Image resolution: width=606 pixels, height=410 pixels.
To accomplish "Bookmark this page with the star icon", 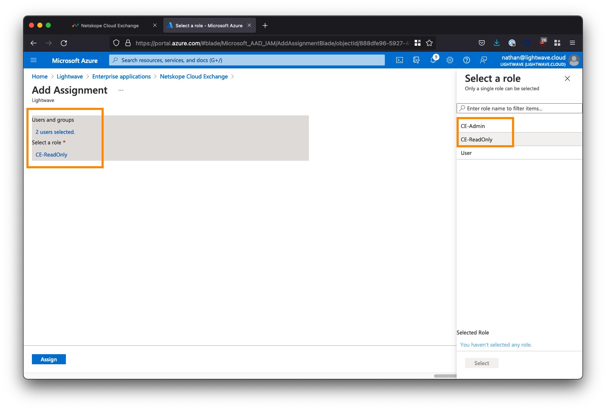I will pyautogui.click(x=429, y=43).
